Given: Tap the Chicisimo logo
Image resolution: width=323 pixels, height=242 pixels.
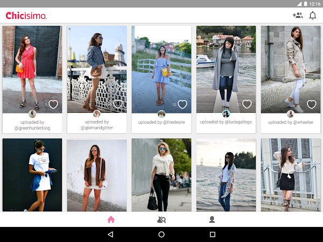Looking at the screenshot, I should (26, 16).
